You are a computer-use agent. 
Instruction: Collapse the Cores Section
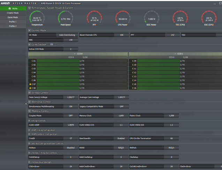coord(29,44)
